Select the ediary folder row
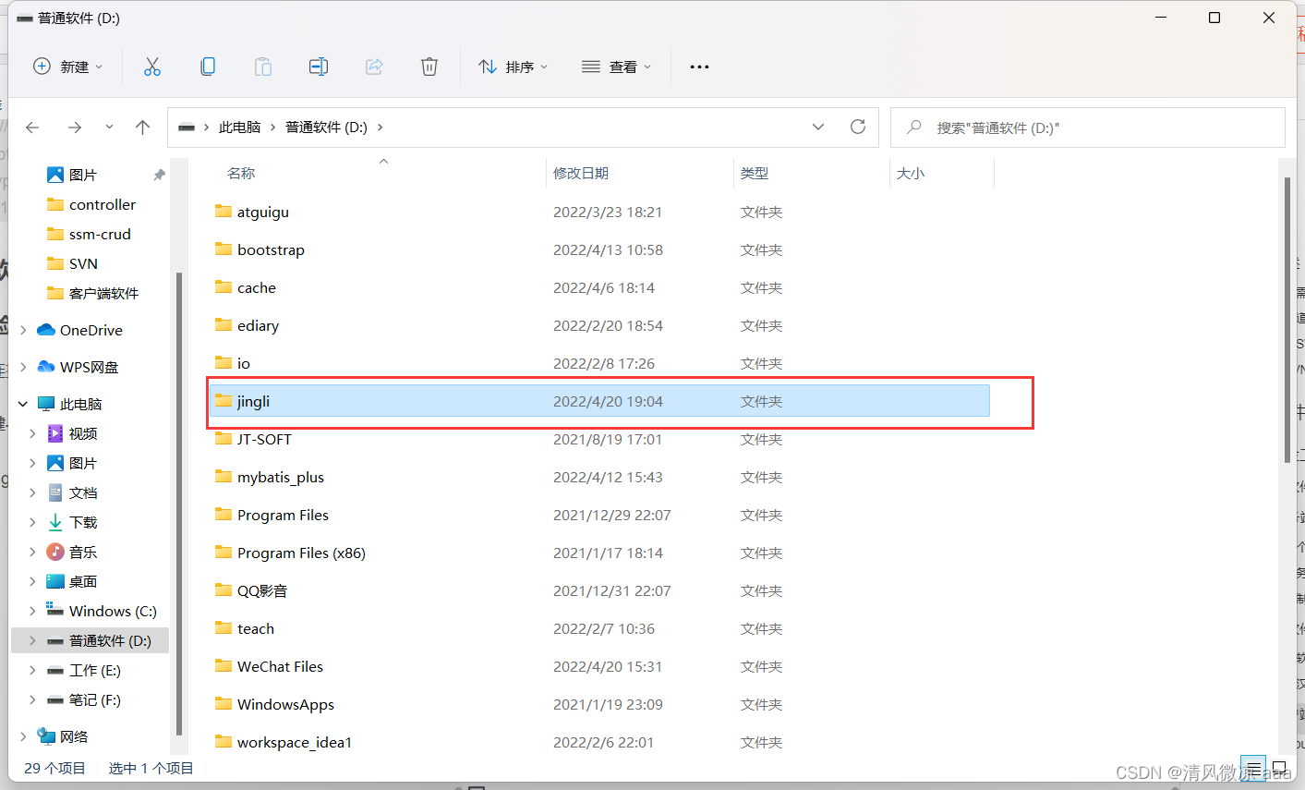1305x790 pixels. point(599,325)
